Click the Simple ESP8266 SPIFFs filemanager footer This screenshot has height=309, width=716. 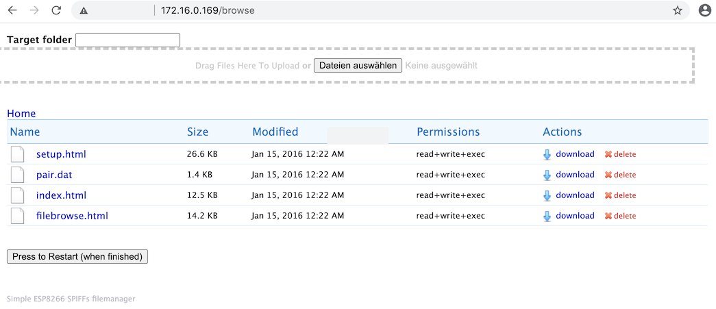click(x=71, y=299)
